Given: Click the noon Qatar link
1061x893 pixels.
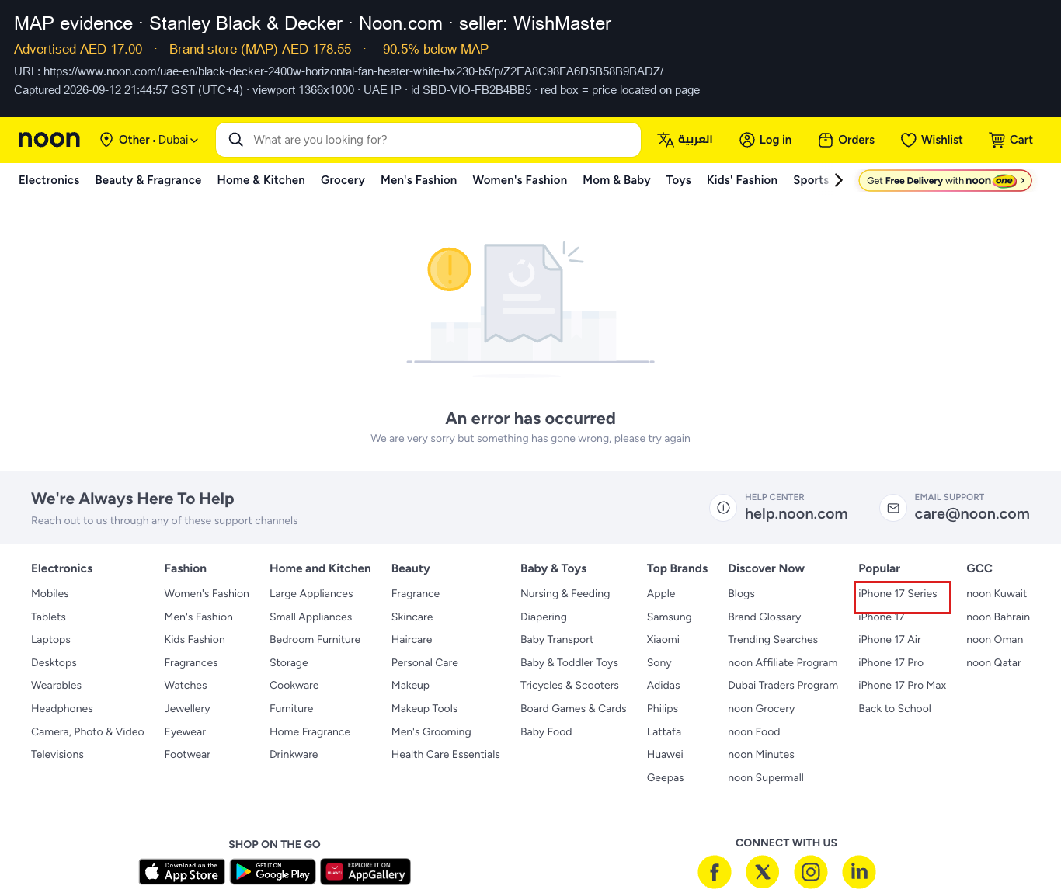Looking at the screenshot, I should 994,663.
